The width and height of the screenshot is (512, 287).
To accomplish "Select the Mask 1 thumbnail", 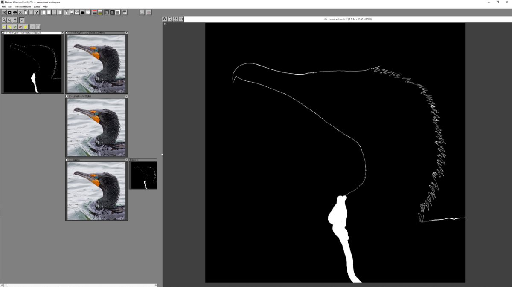I will (x=143, y=175).
